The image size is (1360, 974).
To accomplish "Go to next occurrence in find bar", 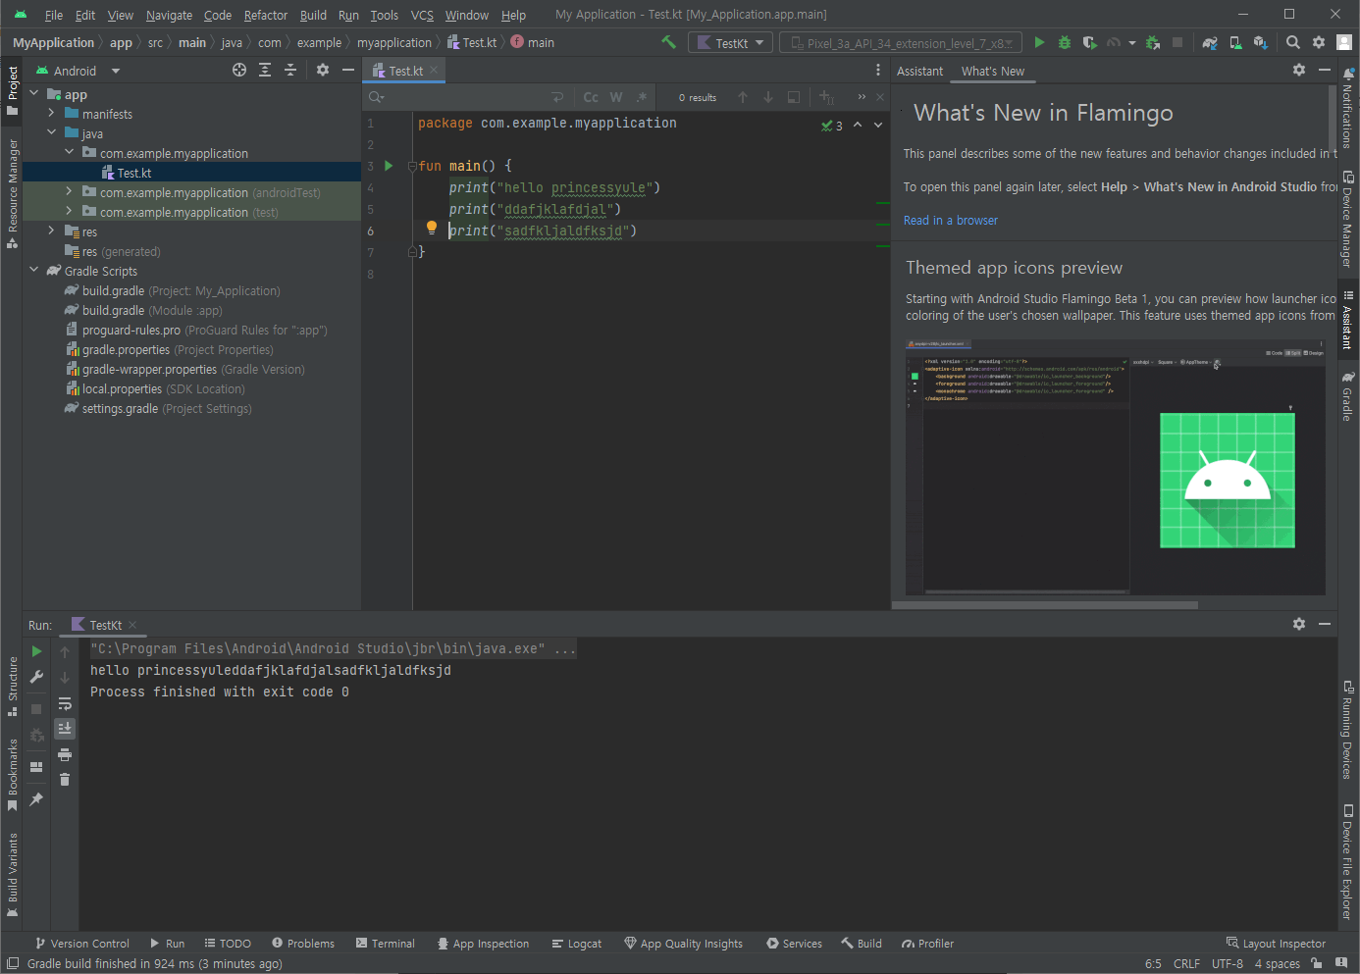I will pos(768,97).
